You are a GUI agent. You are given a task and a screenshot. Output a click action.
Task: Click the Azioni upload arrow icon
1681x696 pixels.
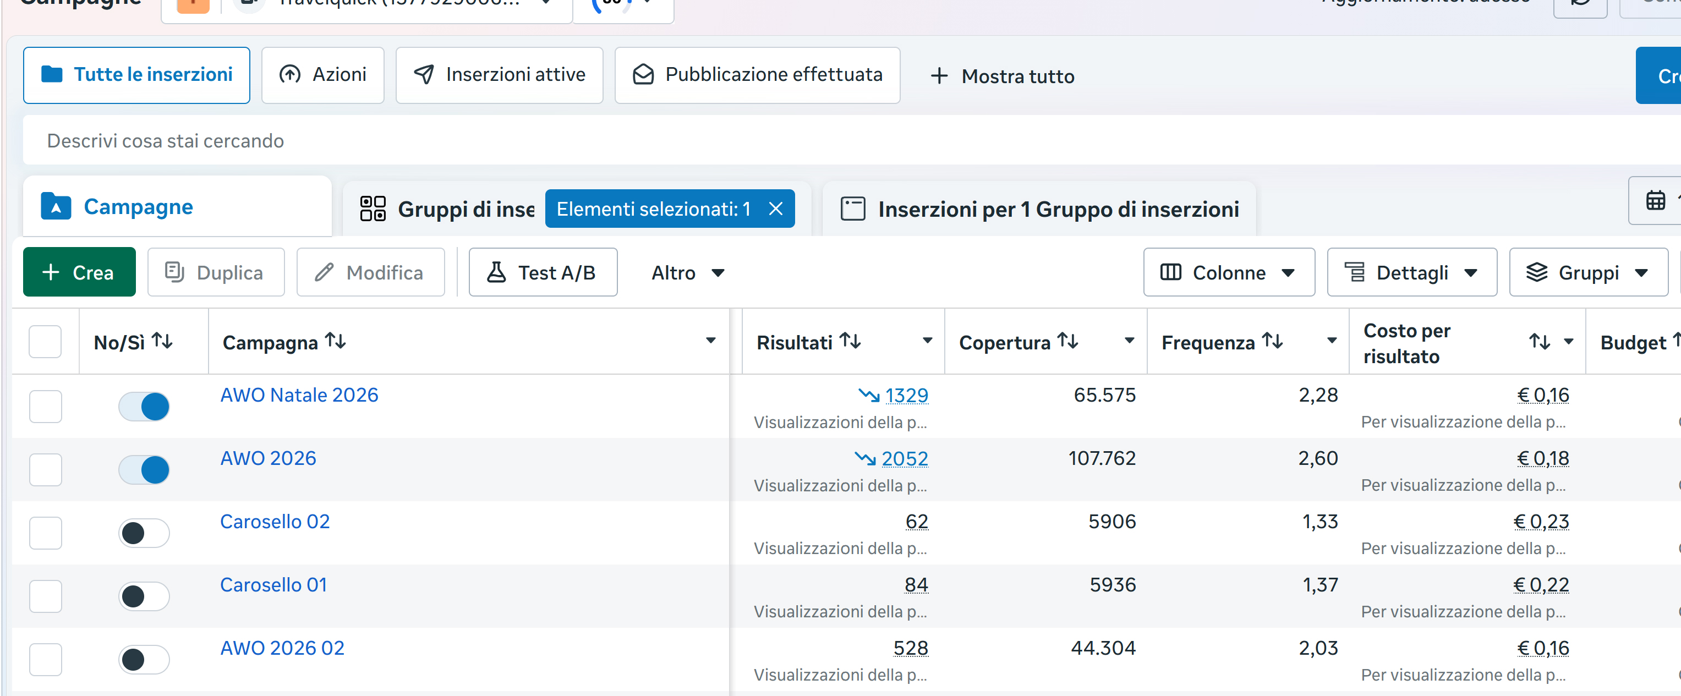click(291, 74)
